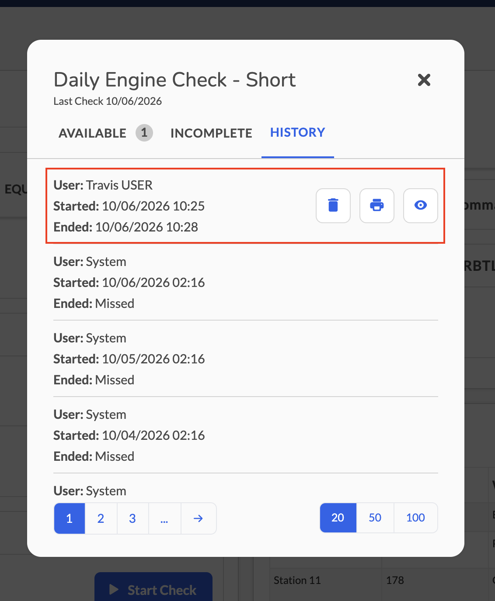Click the 'Daily Engine Check - Short' title

(174, 80)
